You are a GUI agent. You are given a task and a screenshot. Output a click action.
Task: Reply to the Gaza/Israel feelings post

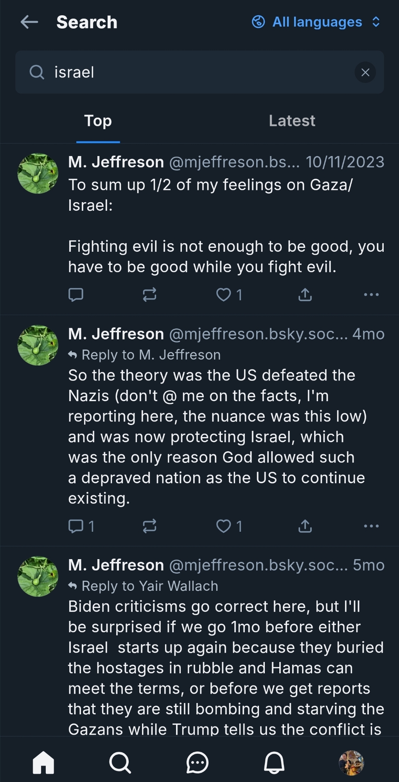tap(75, 294)
